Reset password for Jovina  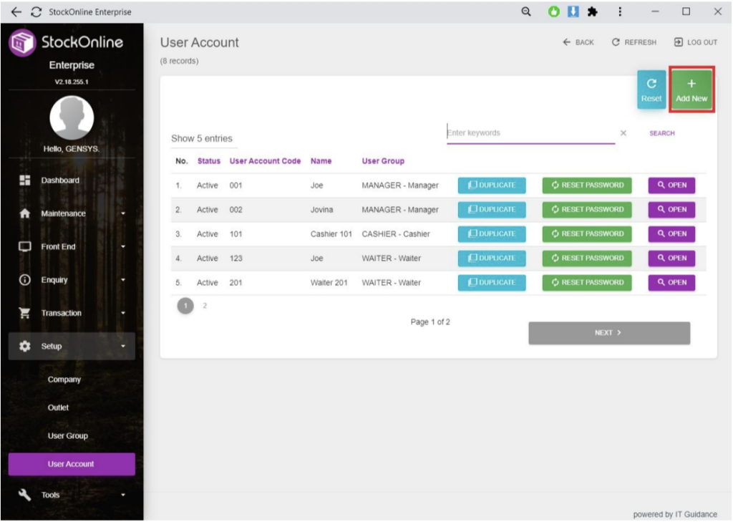point(586,210)
